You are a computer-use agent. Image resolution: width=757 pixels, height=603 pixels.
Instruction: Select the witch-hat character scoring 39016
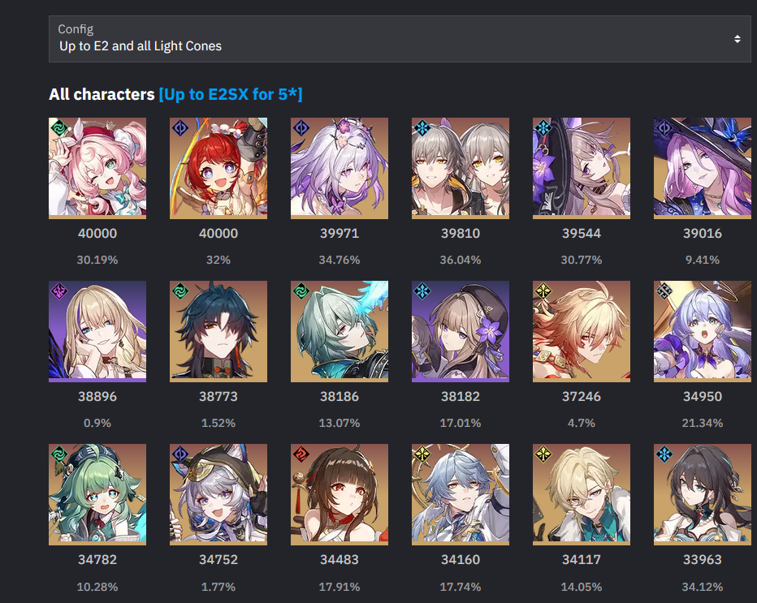point(703,168)
